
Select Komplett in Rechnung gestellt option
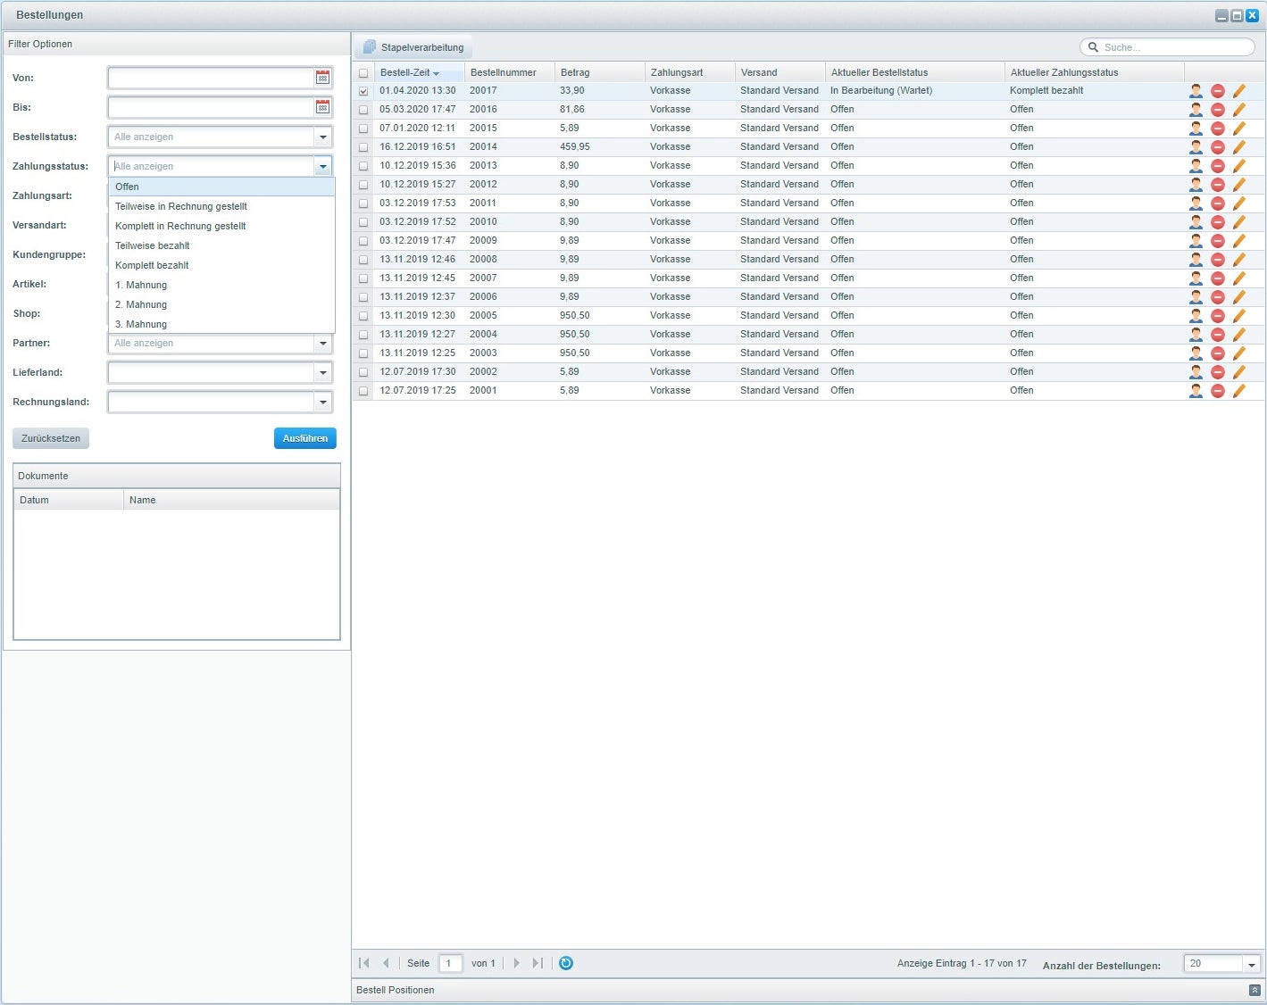(x=221, y=226)
